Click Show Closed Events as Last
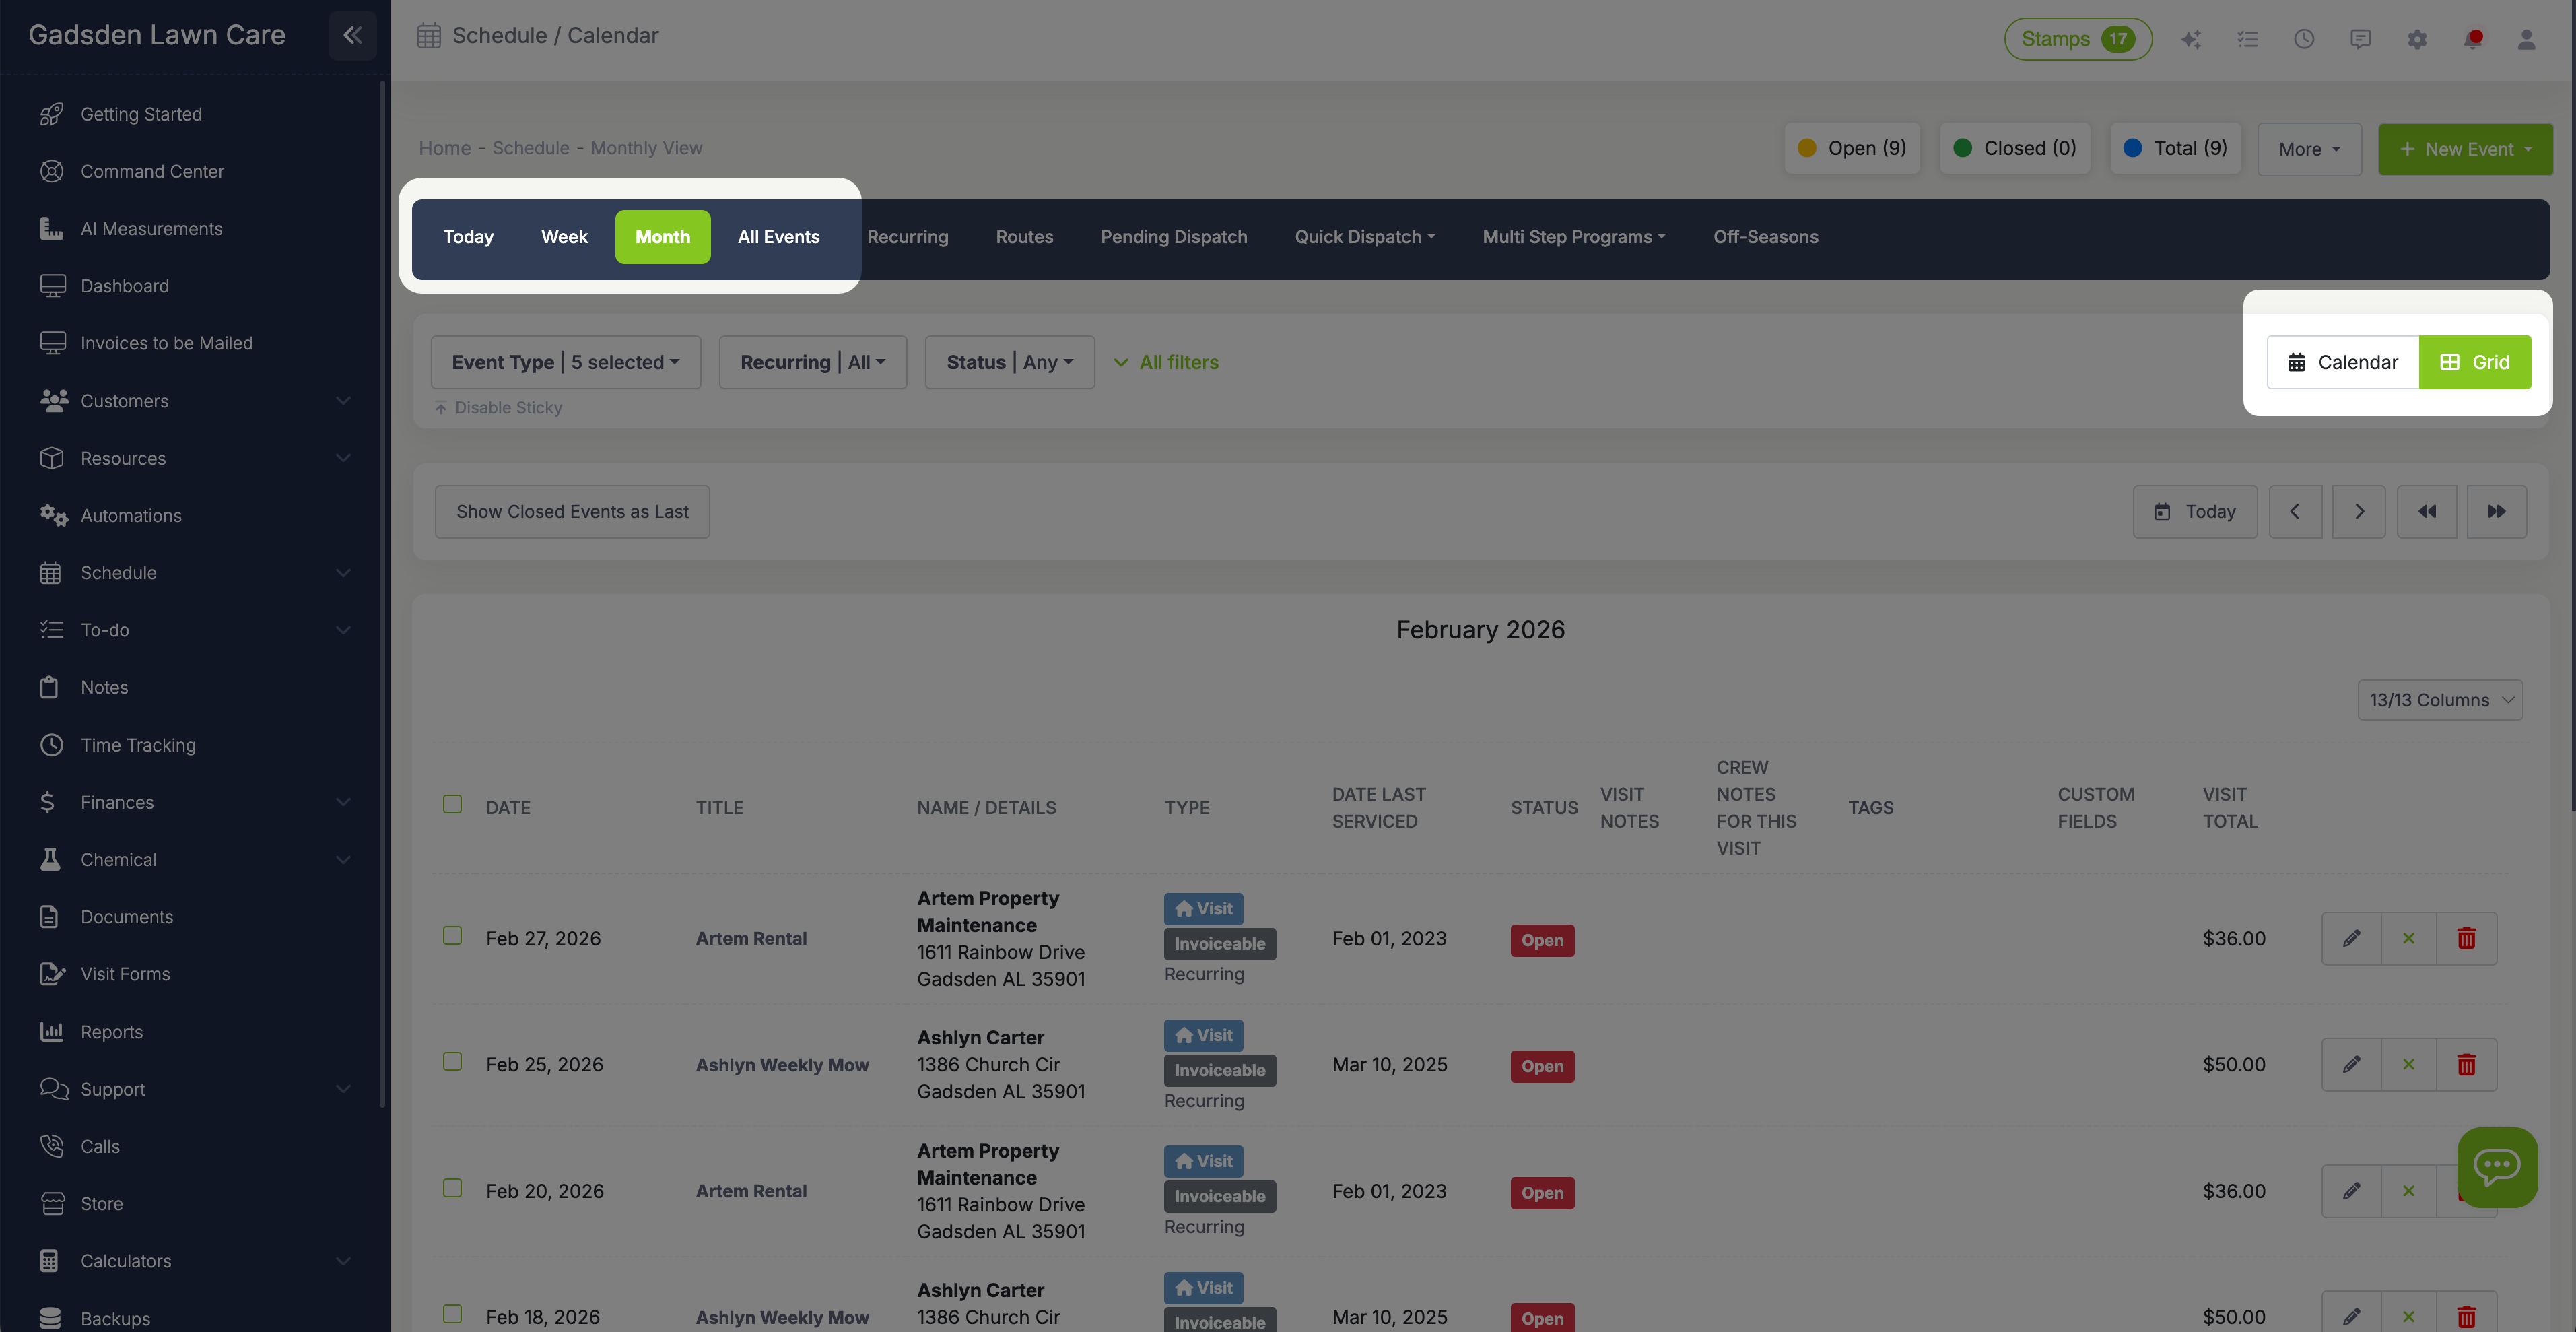 pyautogui.click(x=572, y=512)
